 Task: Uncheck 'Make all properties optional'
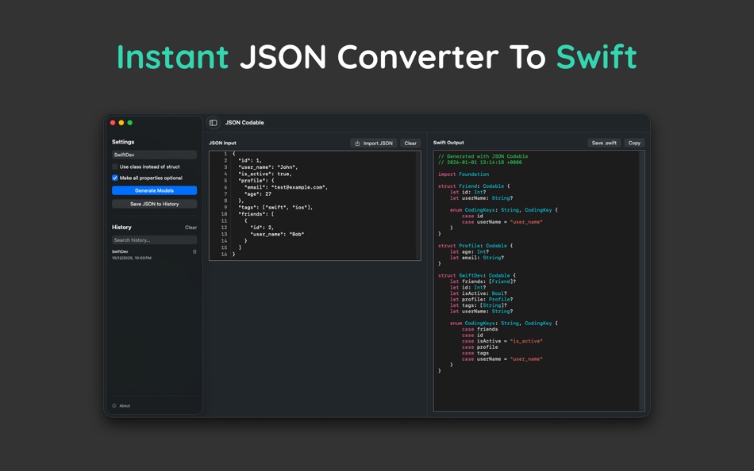click(113, 178)
